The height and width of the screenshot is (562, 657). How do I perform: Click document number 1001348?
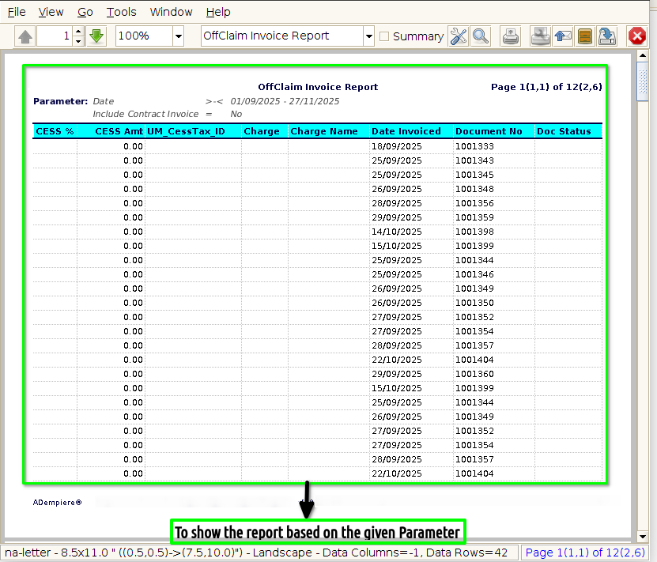click(474, 189)
